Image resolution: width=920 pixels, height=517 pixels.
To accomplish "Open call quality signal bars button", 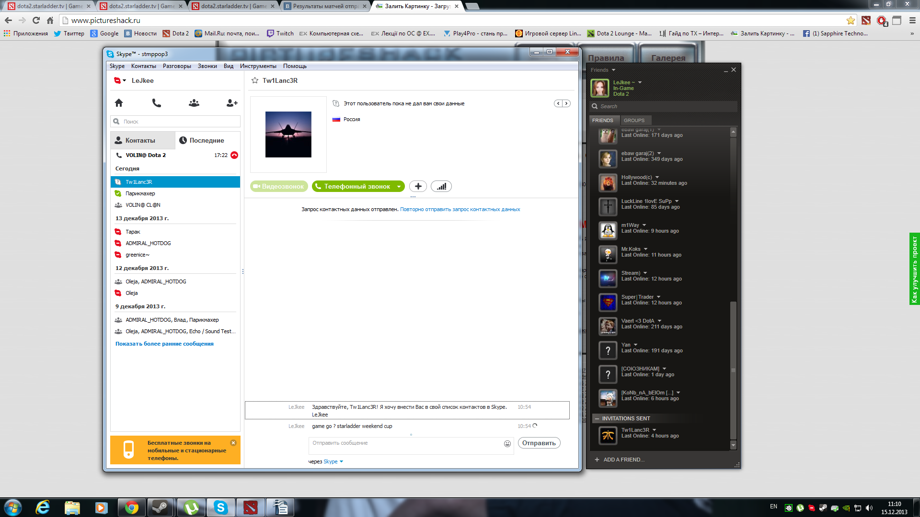I will click(x=441, y=186).
